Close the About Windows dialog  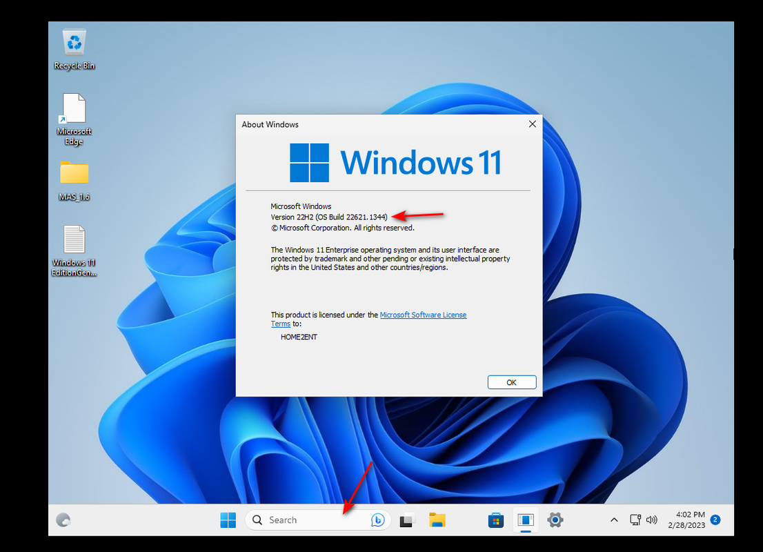(533, 124)
